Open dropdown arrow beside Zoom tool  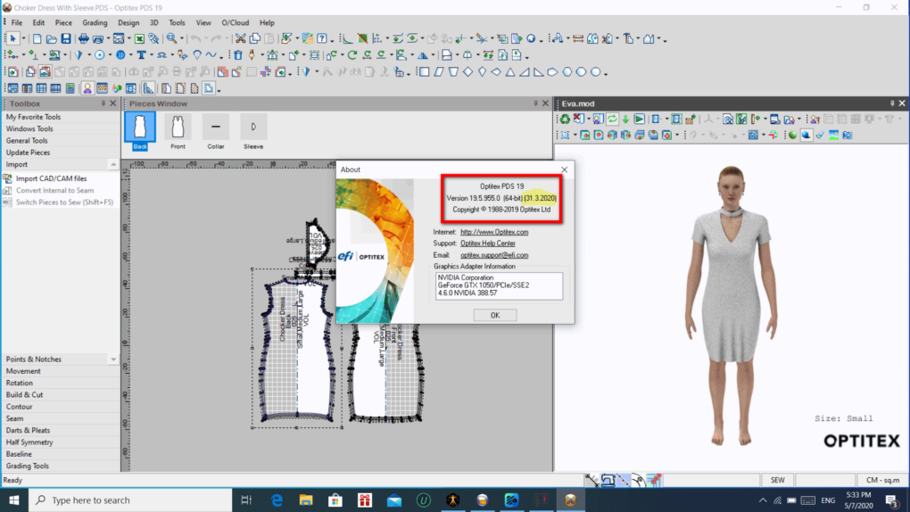pos(182,39)
